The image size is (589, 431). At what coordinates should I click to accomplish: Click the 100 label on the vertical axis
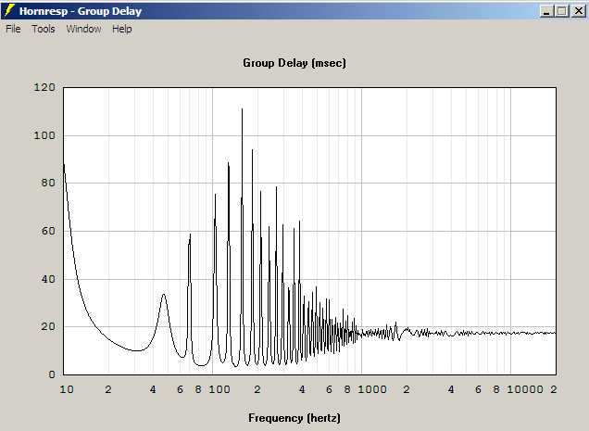click(44, 135)
